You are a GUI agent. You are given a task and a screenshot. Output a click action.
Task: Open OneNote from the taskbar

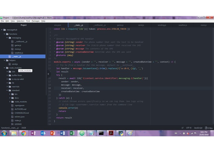click(33, 133)
